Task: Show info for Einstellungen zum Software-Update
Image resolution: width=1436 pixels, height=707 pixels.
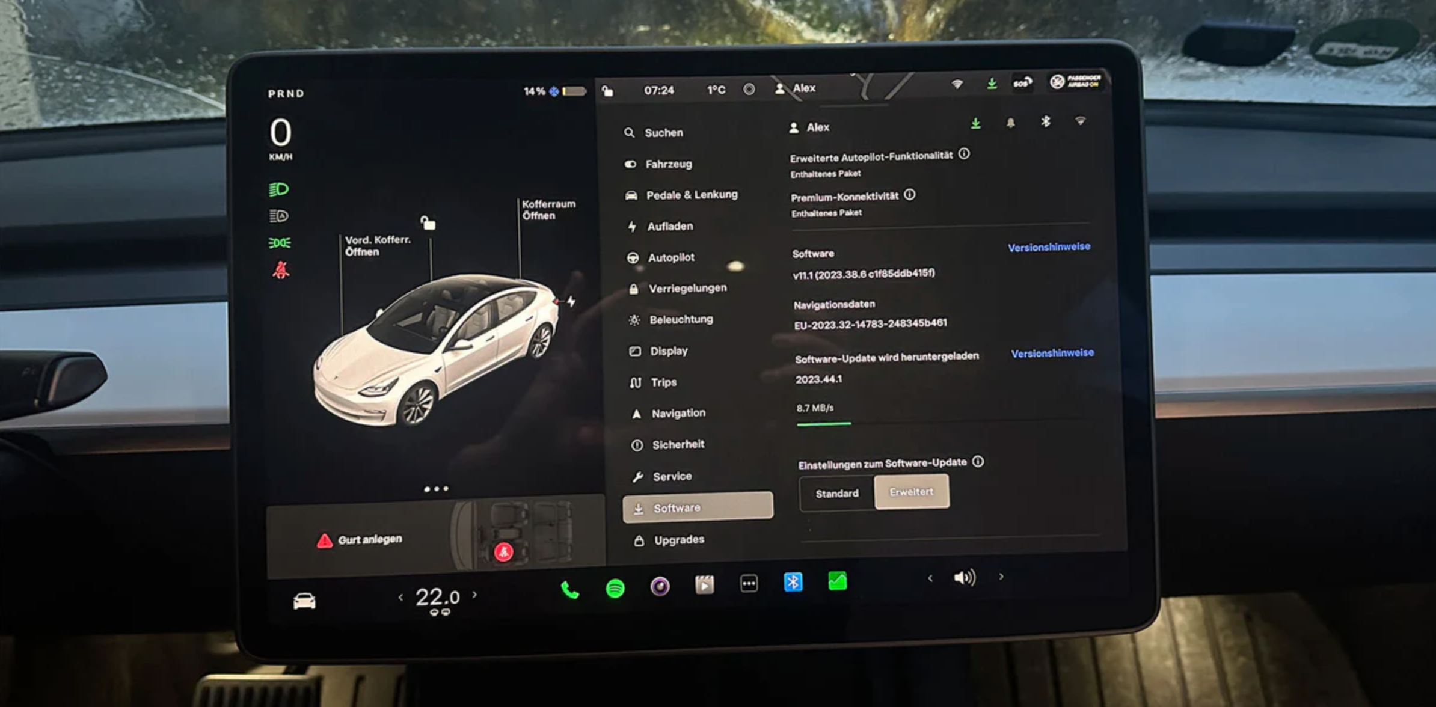Action: point(978,461)
